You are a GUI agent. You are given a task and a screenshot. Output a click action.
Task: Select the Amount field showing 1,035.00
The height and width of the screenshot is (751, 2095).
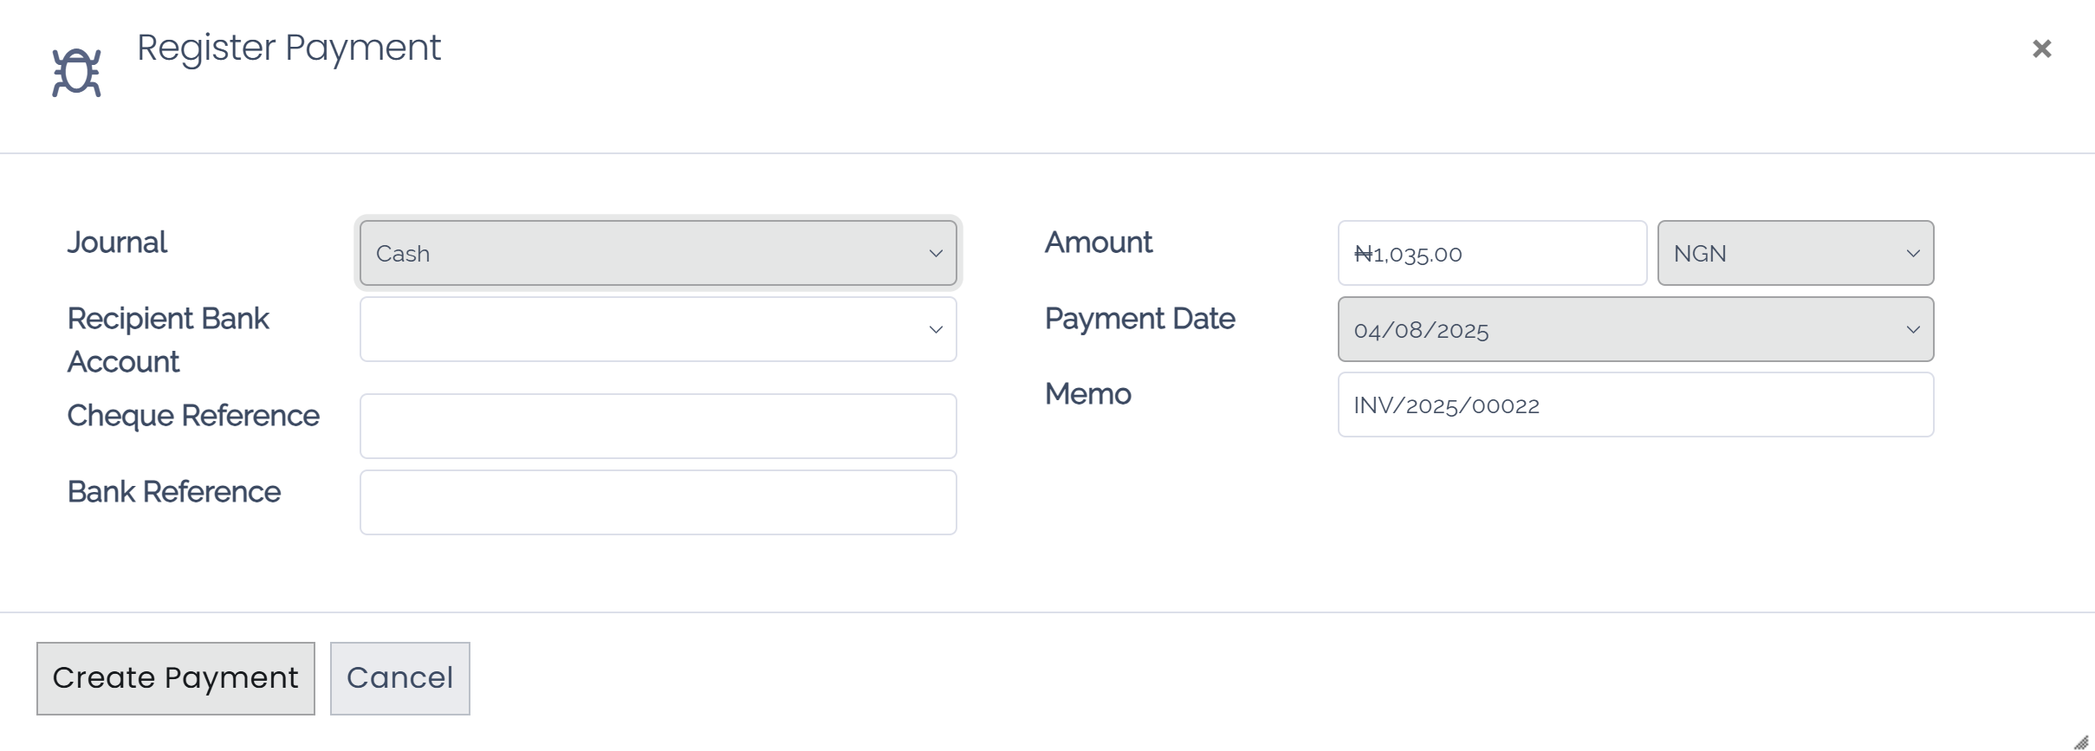[x=1492, y=253]
